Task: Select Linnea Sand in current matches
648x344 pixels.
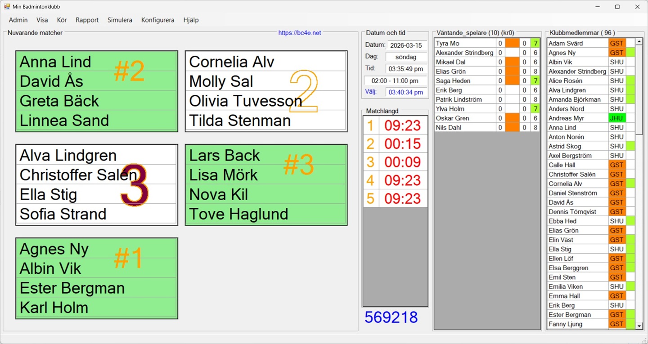Action: (x=97, y=121)
